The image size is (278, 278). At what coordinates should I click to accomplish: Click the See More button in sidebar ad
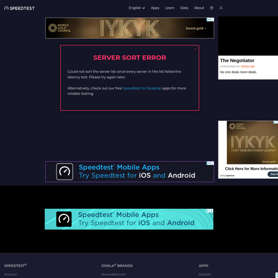pos(273,174)
